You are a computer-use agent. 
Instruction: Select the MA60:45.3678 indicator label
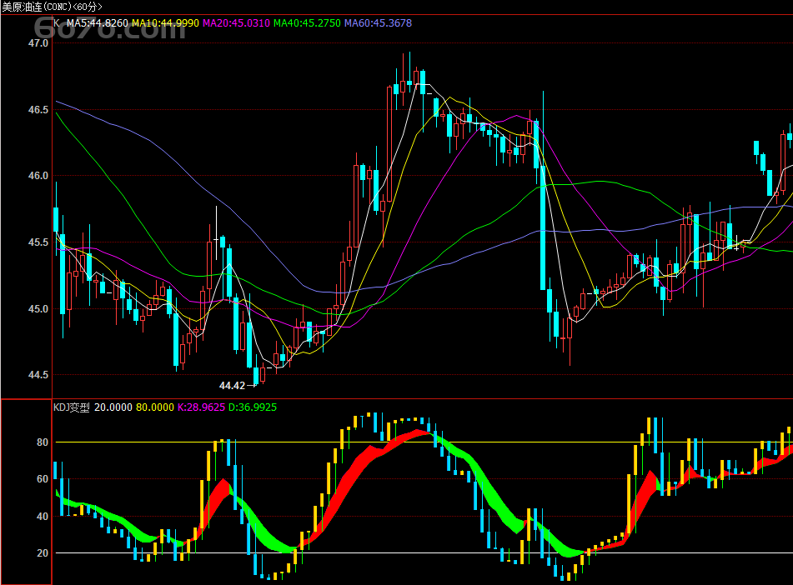click(378, 23)
